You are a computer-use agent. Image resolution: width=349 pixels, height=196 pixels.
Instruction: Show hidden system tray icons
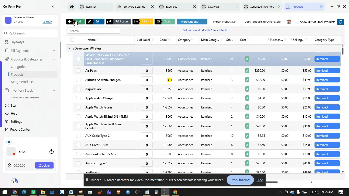280,192
